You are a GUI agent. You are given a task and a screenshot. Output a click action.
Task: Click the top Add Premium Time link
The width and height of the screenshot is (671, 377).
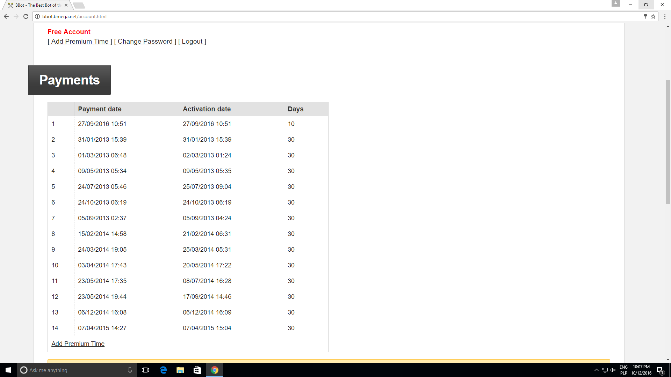[80, 42]
